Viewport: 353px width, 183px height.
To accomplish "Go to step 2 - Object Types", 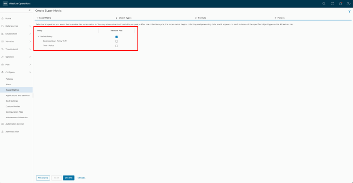I will click(x=124, y=18).
